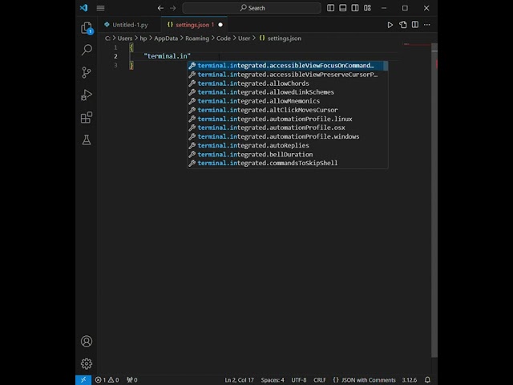Select the settings.json tab
The width and height of the screenshot is (513, 385).
coord(194,25)
